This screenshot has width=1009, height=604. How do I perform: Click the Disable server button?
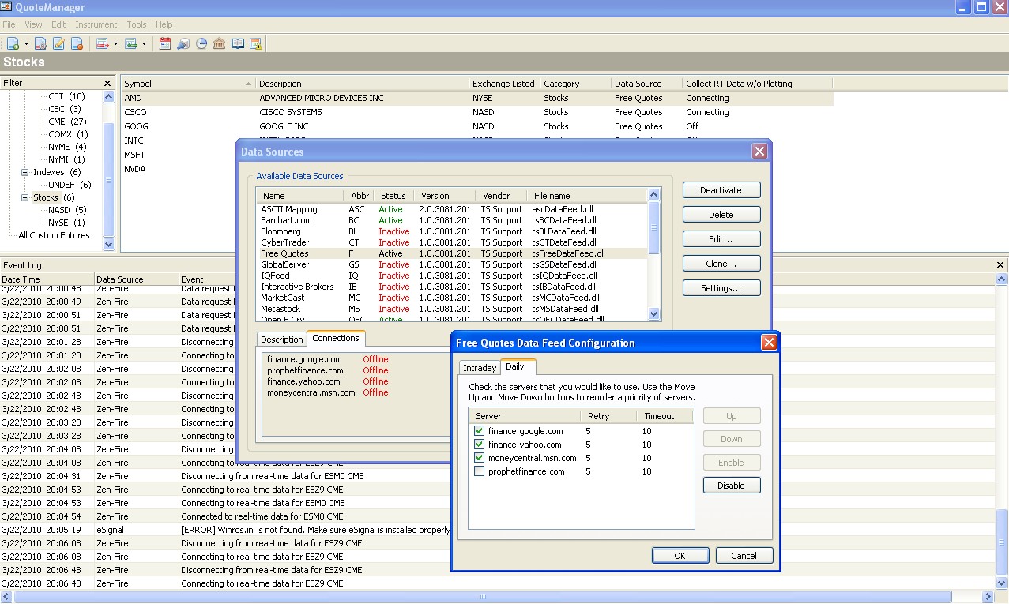click(731, 486)
